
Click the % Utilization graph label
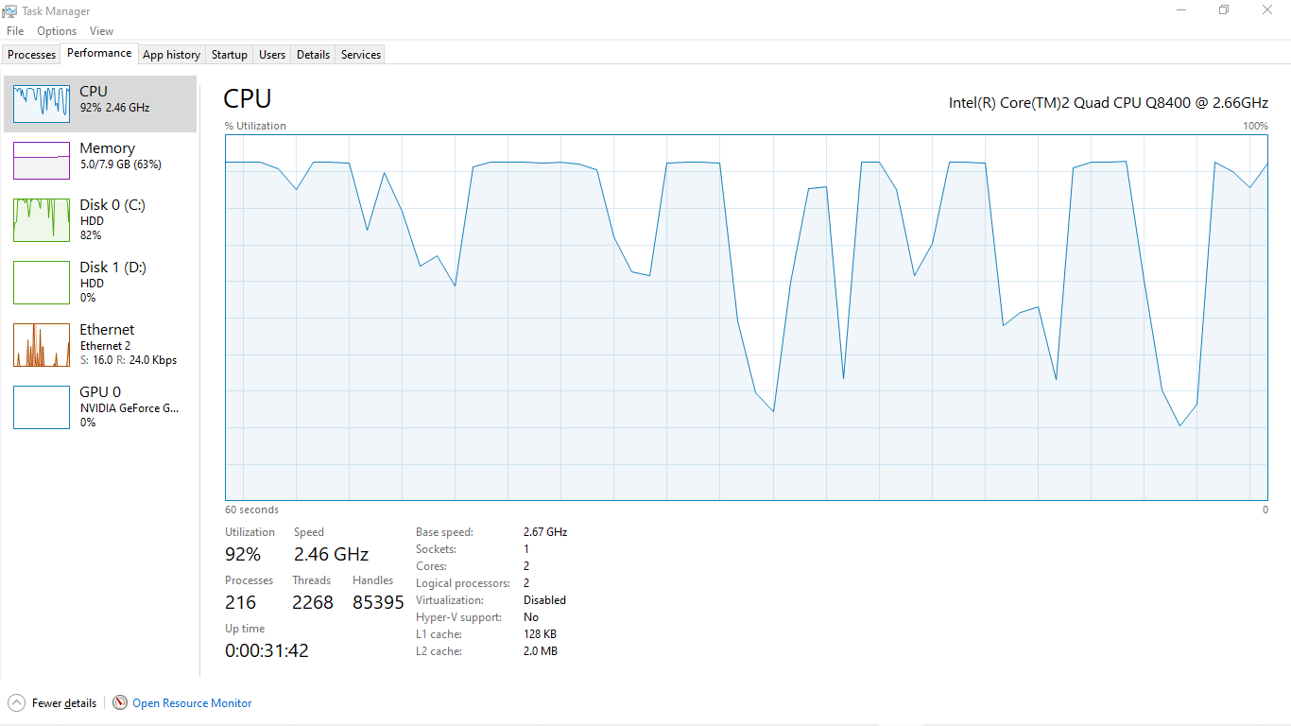(x=255, y=126)
